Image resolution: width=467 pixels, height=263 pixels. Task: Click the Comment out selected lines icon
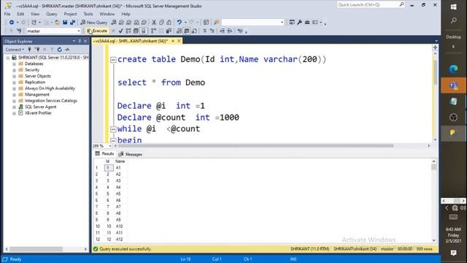204,31
